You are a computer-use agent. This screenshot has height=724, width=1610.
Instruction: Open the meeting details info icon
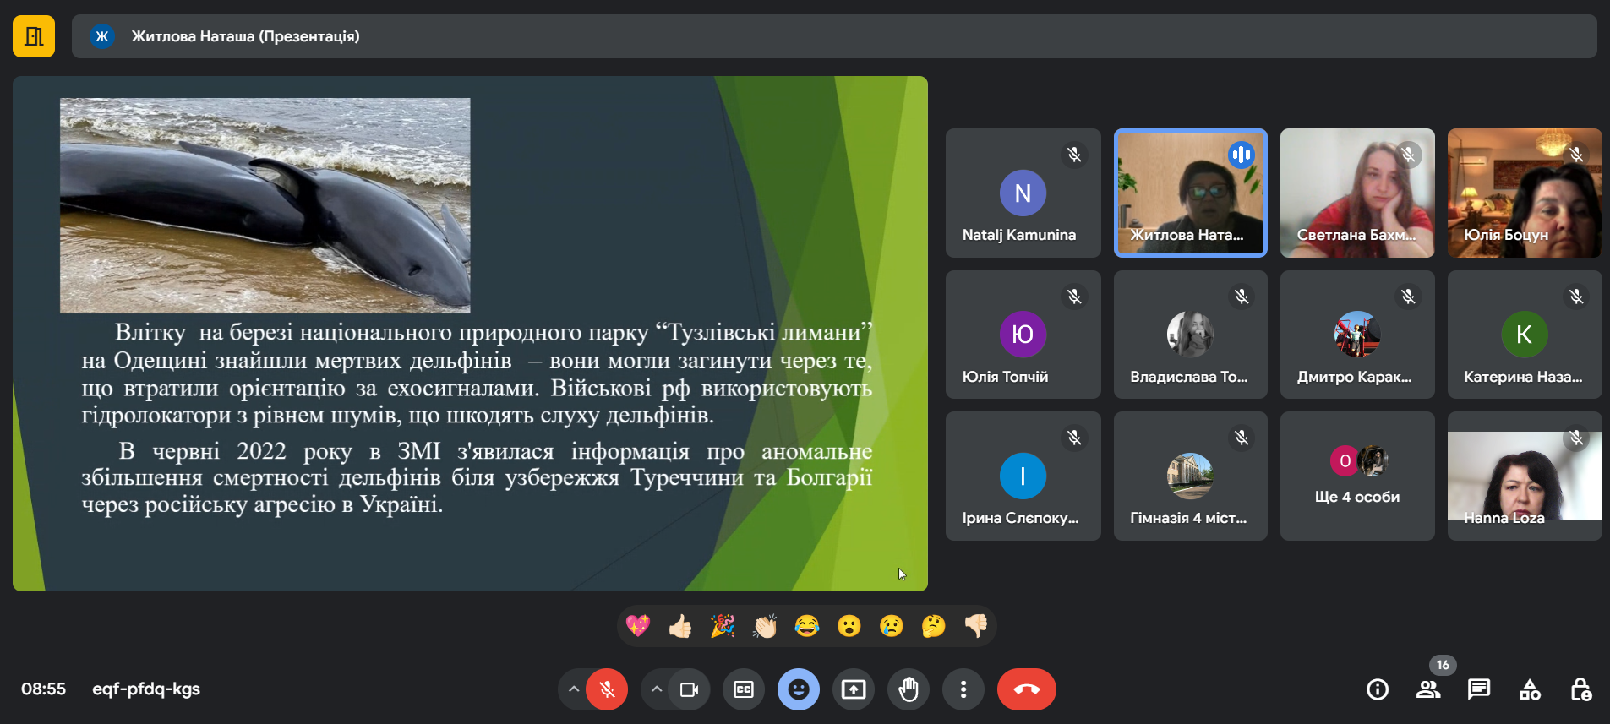(1378, 689)
